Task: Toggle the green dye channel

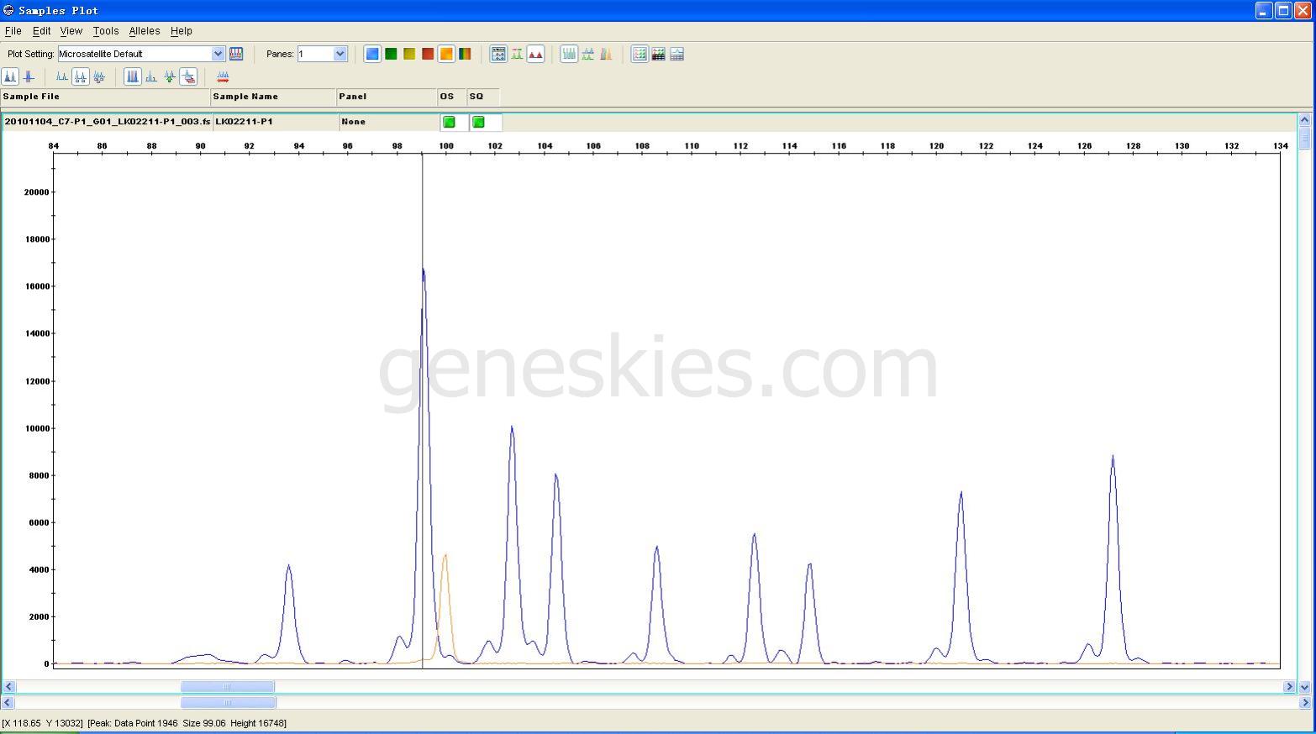Action: [x=391, y=54]
